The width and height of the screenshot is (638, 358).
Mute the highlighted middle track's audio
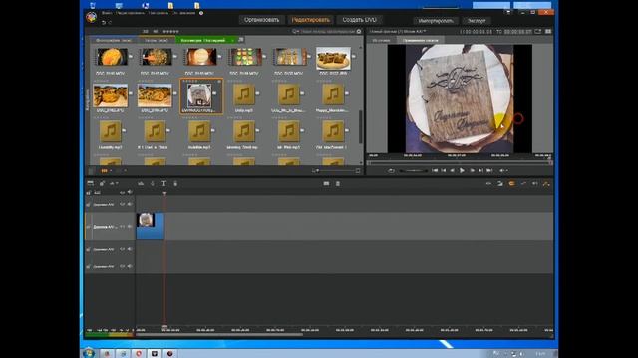point(130,227)
